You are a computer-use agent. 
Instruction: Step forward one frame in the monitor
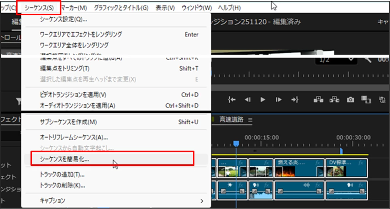279,100
